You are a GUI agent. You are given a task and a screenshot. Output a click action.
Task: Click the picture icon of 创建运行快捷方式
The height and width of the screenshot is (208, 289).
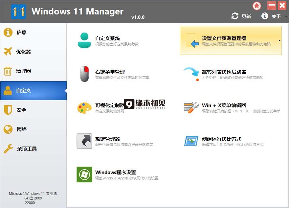click(191, 141)
